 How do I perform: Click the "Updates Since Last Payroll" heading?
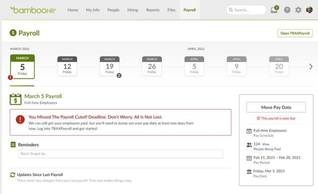point(40,175)
